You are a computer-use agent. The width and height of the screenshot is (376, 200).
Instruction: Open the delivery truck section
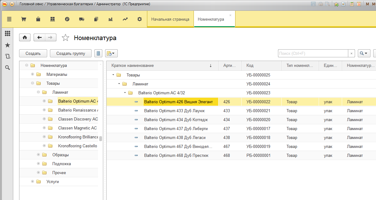click(x=82, y=19)
